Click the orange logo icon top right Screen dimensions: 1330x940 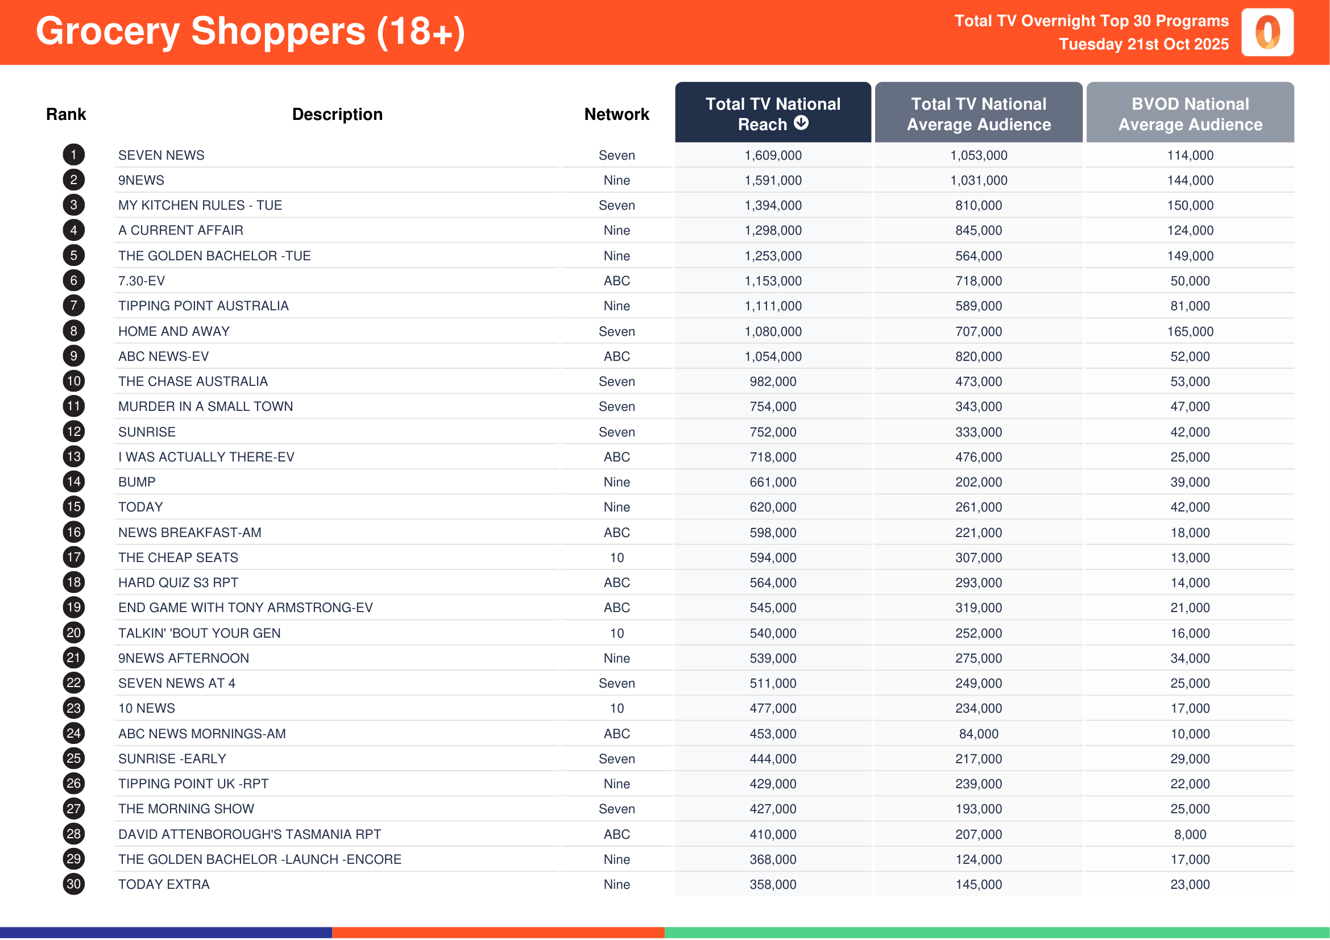pos(1267,32)
